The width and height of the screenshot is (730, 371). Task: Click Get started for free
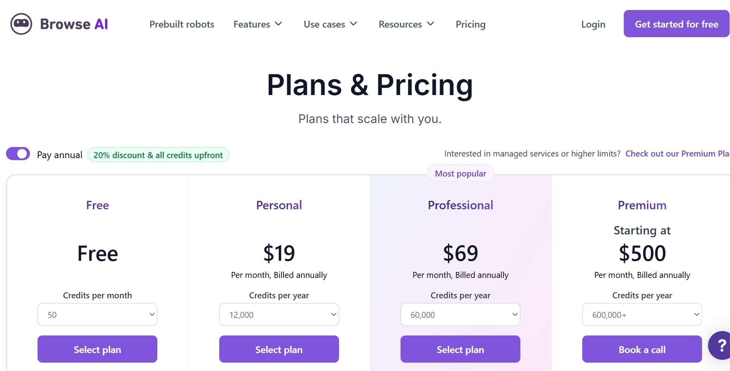pyautogui.click(x=676, y=24)
